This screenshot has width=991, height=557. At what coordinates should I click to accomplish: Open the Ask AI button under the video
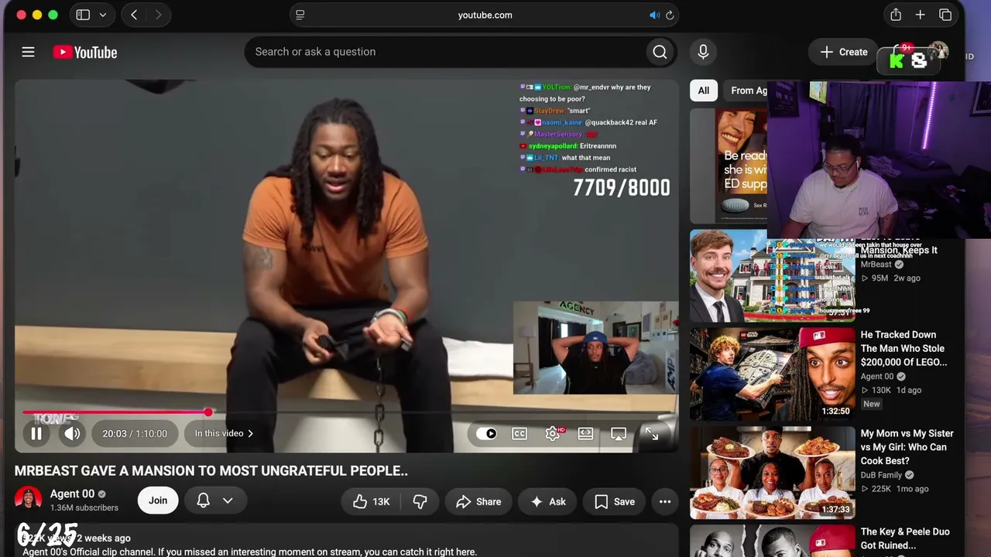(547, 501)
